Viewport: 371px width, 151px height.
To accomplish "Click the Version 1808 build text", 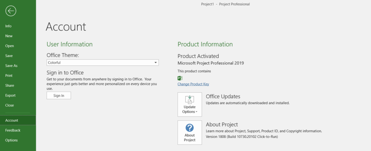I will click(x=242, y=137).
